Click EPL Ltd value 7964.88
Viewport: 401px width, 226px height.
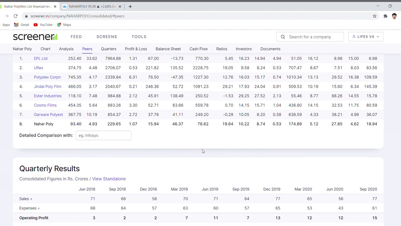tap(113, 58)
